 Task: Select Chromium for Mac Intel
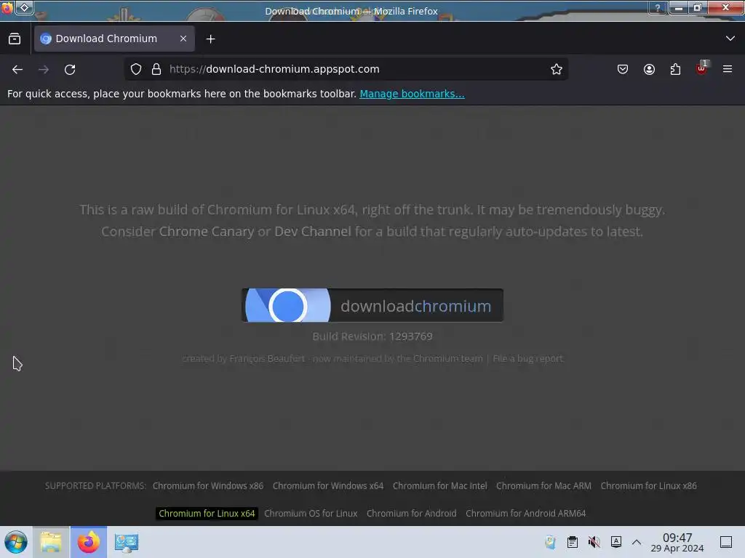(x=439, y=486)
